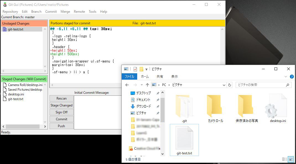Expand the Explorer ribbon chevron
This screenshot has width=296, height=164.
tap(285, 77)
